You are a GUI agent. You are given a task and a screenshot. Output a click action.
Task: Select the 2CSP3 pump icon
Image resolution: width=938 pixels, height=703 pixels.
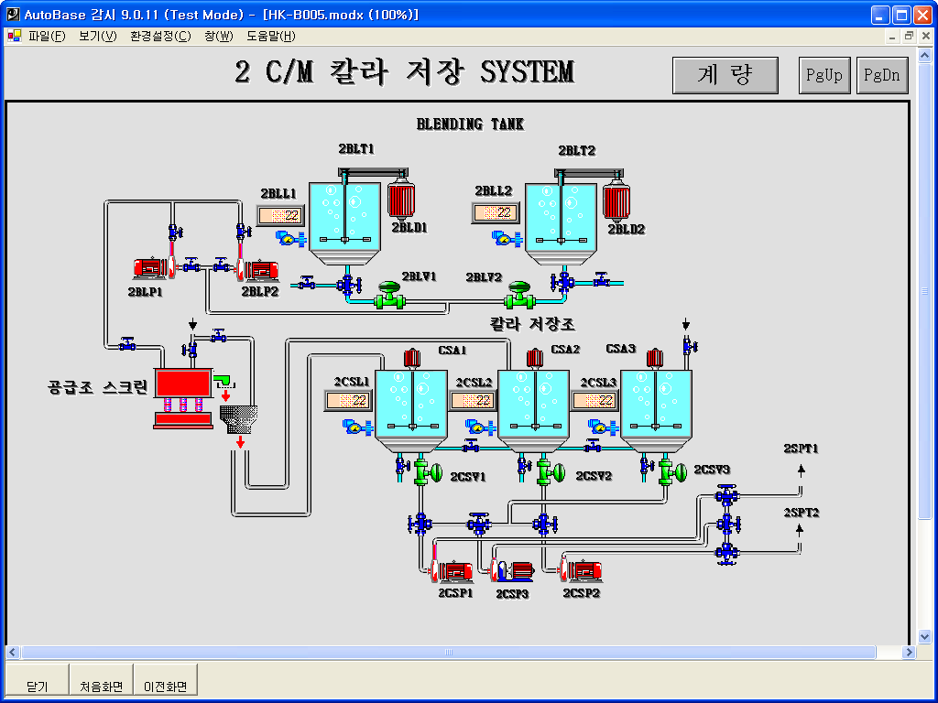click(512, 570)
